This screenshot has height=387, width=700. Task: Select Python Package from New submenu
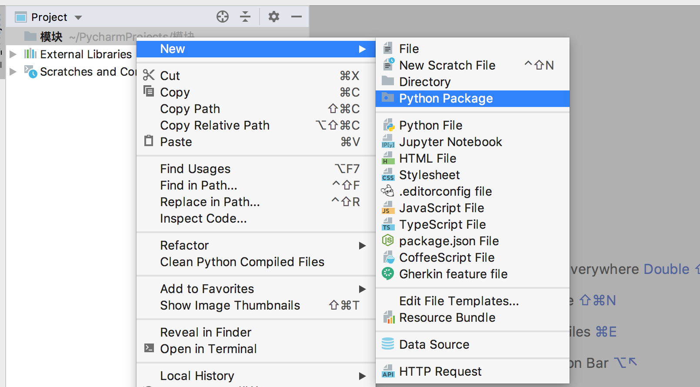[446, 99]
